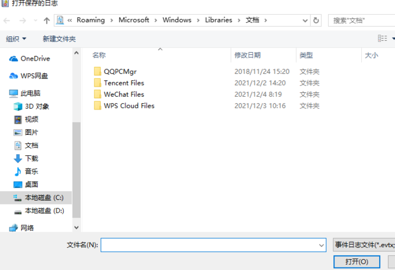
Task: Open recent locations dropdown arrow
Action: point(36,20)
